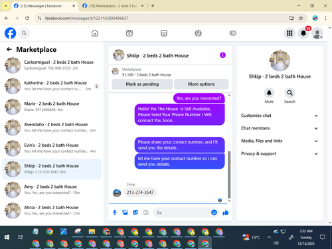Open the GIF picker icon
The image size is (332, 249).
coord(146,212)
